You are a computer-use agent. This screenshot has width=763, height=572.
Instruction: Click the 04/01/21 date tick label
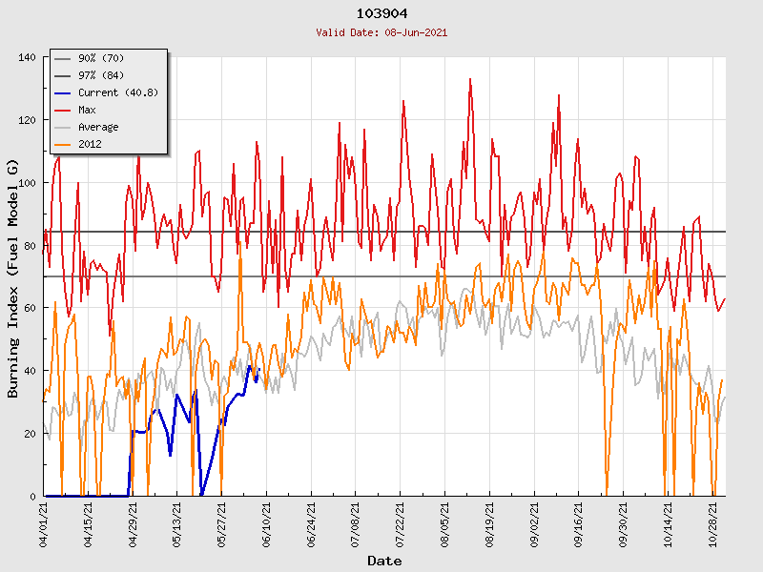click(45, 524)
